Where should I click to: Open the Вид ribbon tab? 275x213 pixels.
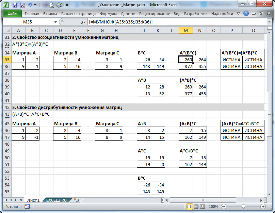click(x=177, y=14)
